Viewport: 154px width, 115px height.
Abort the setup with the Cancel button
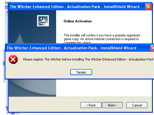tap(137, 105)
